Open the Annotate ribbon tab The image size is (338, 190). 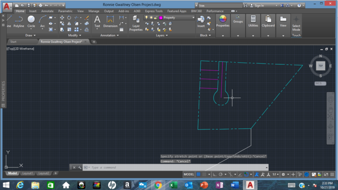point(47,11)
